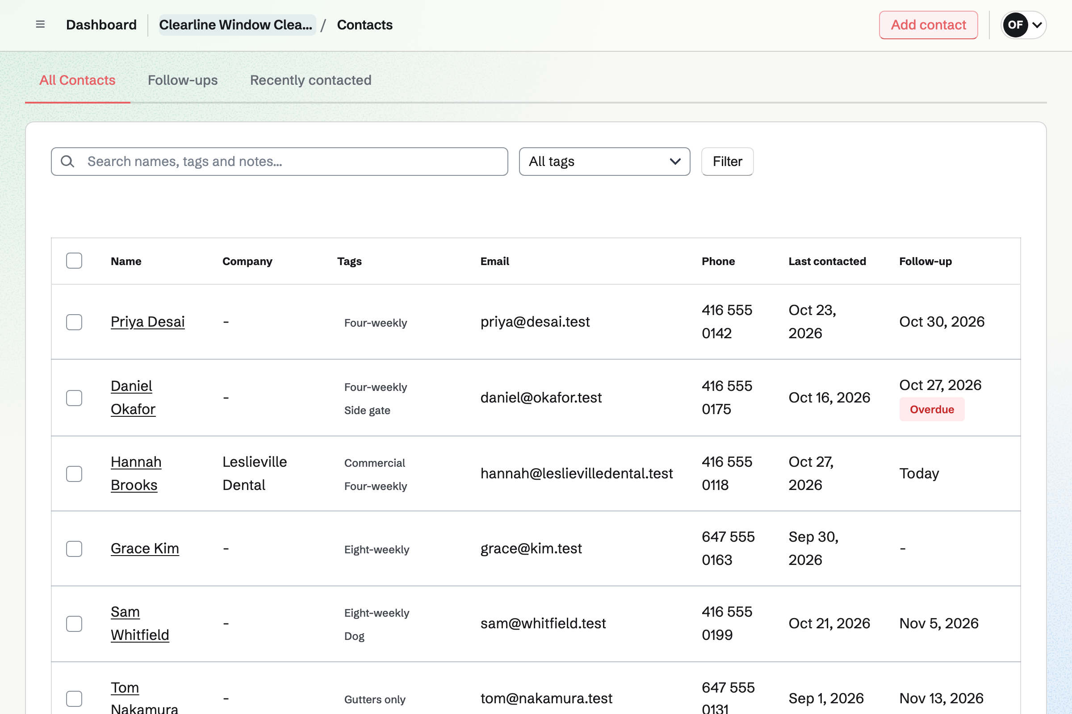Open Priya Desai contact link
1072x714 pixels.
tap(148, 322)
